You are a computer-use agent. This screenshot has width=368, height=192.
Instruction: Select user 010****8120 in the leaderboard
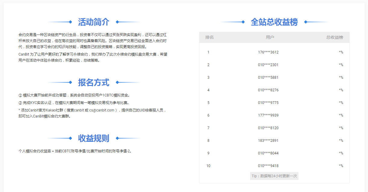pyautogui.click(x=268, y=128)
